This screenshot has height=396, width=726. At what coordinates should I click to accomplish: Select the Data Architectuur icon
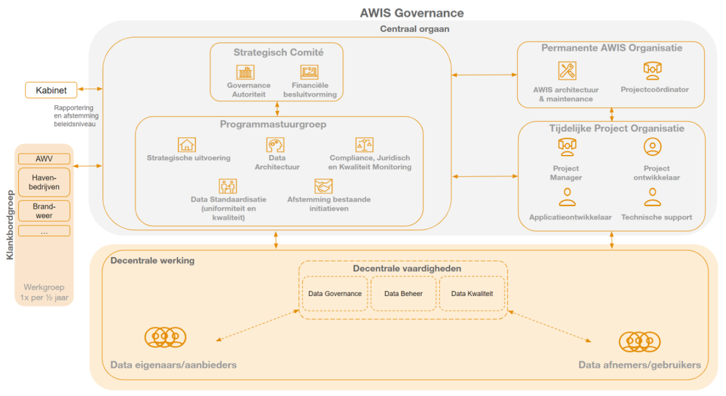[x=276, y=145]
